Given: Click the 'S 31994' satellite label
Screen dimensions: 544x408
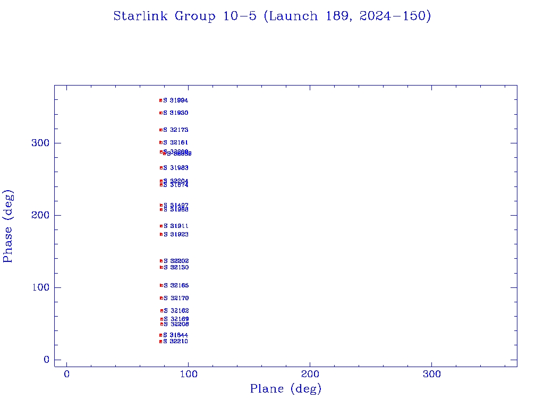Looking at the screenshot, I should (x=175, y=100).
